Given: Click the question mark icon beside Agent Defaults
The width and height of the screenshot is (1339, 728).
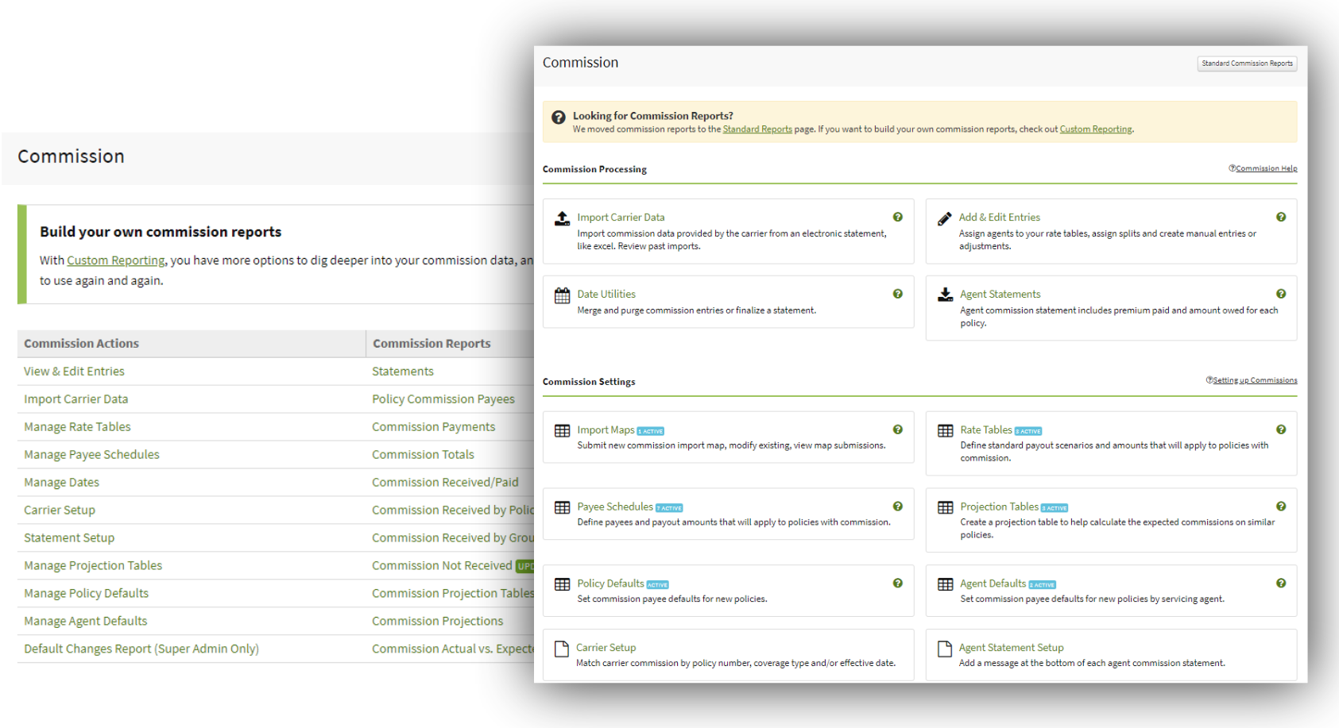Looking at the screenshot, I should click(1281, 583).
